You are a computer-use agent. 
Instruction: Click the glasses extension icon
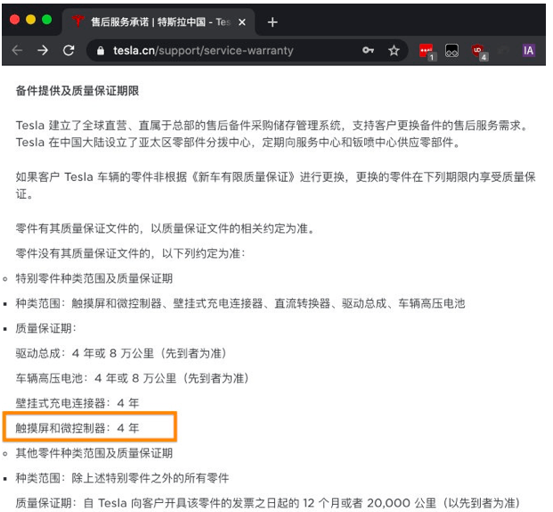point(453,51)
